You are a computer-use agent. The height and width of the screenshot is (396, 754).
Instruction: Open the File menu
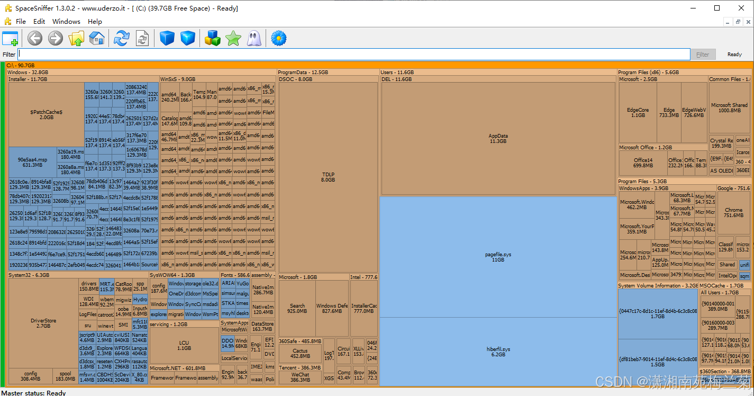click(21, 22)
